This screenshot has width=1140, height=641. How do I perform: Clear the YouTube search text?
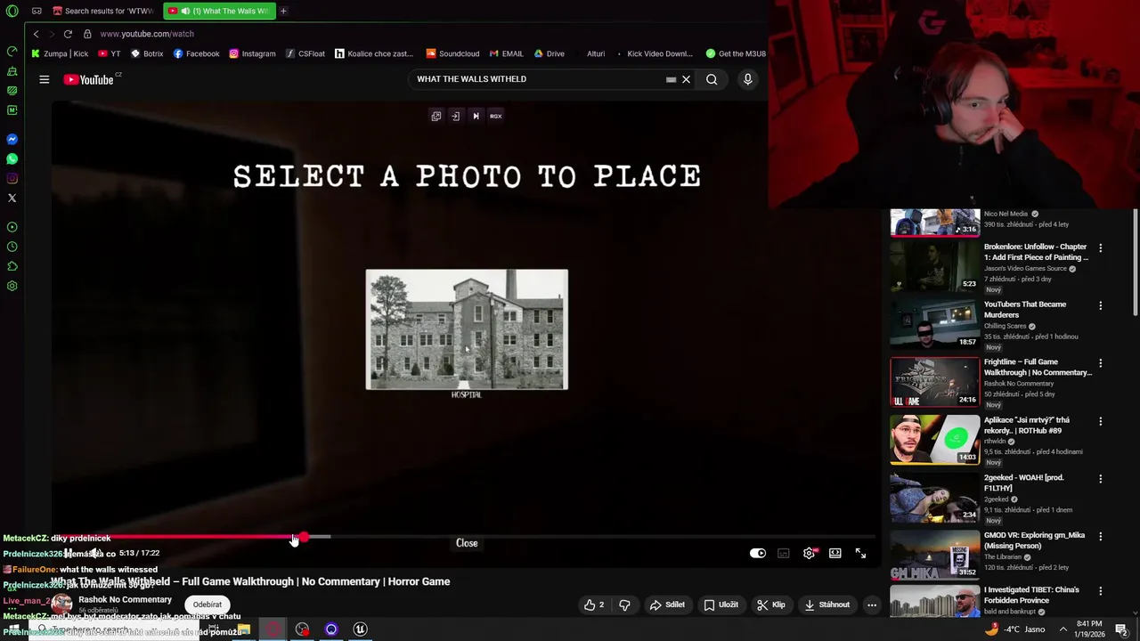(x=686, y=79)
